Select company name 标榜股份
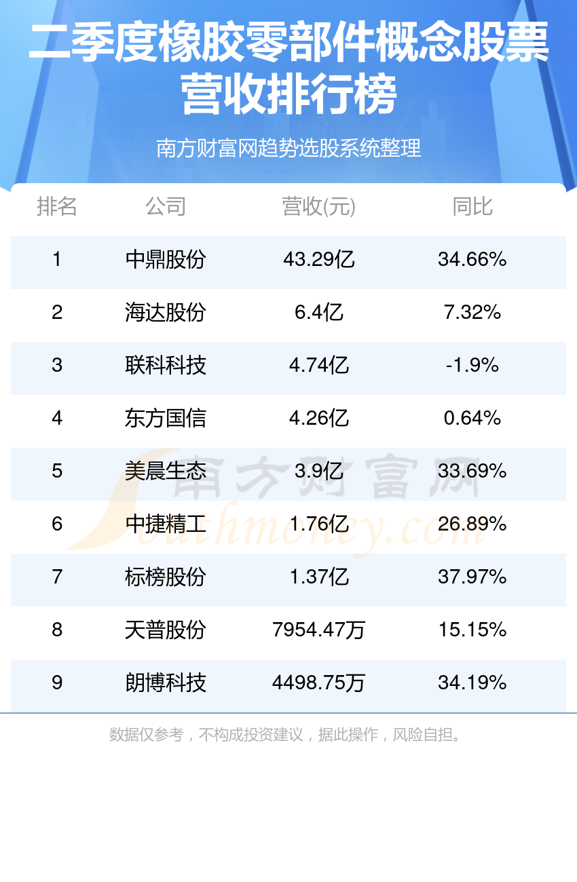577x882 pixels. click(166, 577)
